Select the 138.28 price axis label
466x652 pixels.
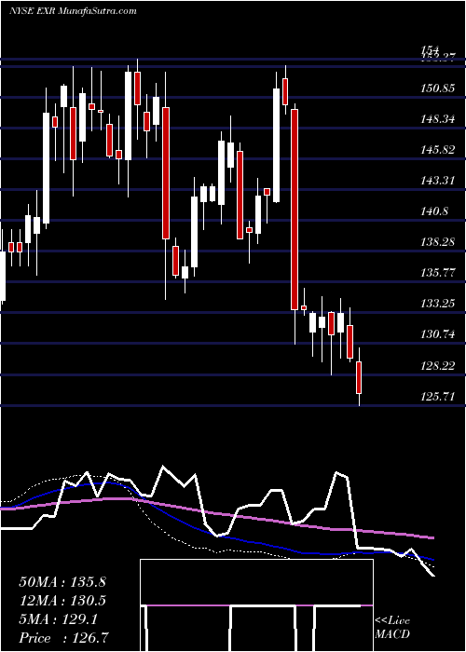436,242
